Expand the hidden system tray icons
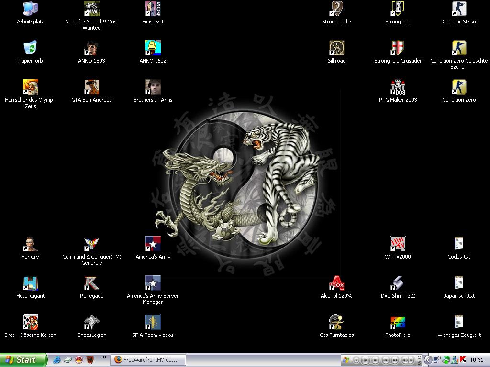This screenshot has height=367, width=490. (428, 360)
